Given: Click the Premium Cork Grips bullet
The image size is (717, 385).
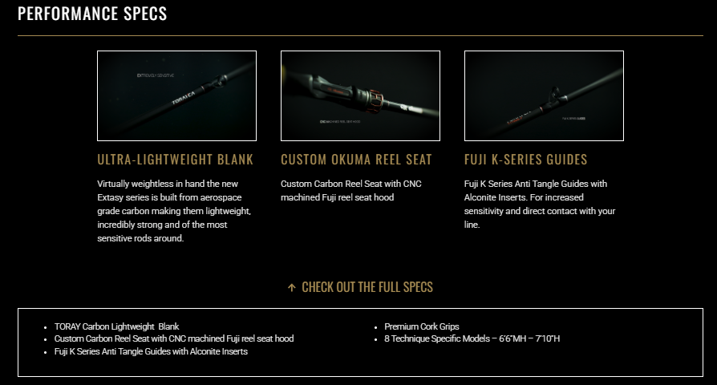Looking at the screenshot, I should tap(422, 326).
